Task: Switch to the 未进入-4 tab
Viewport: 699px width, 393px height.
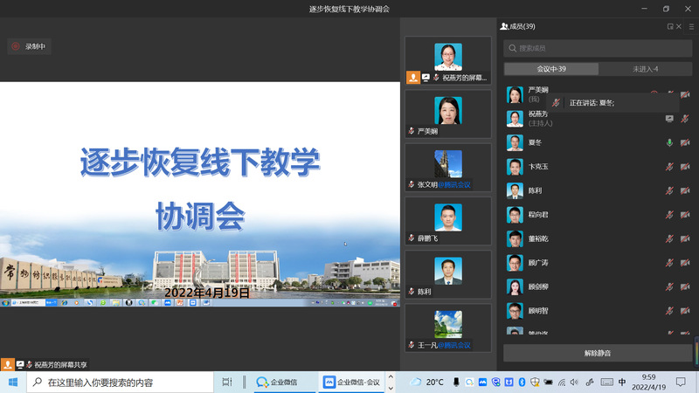Action: (645, 69)
